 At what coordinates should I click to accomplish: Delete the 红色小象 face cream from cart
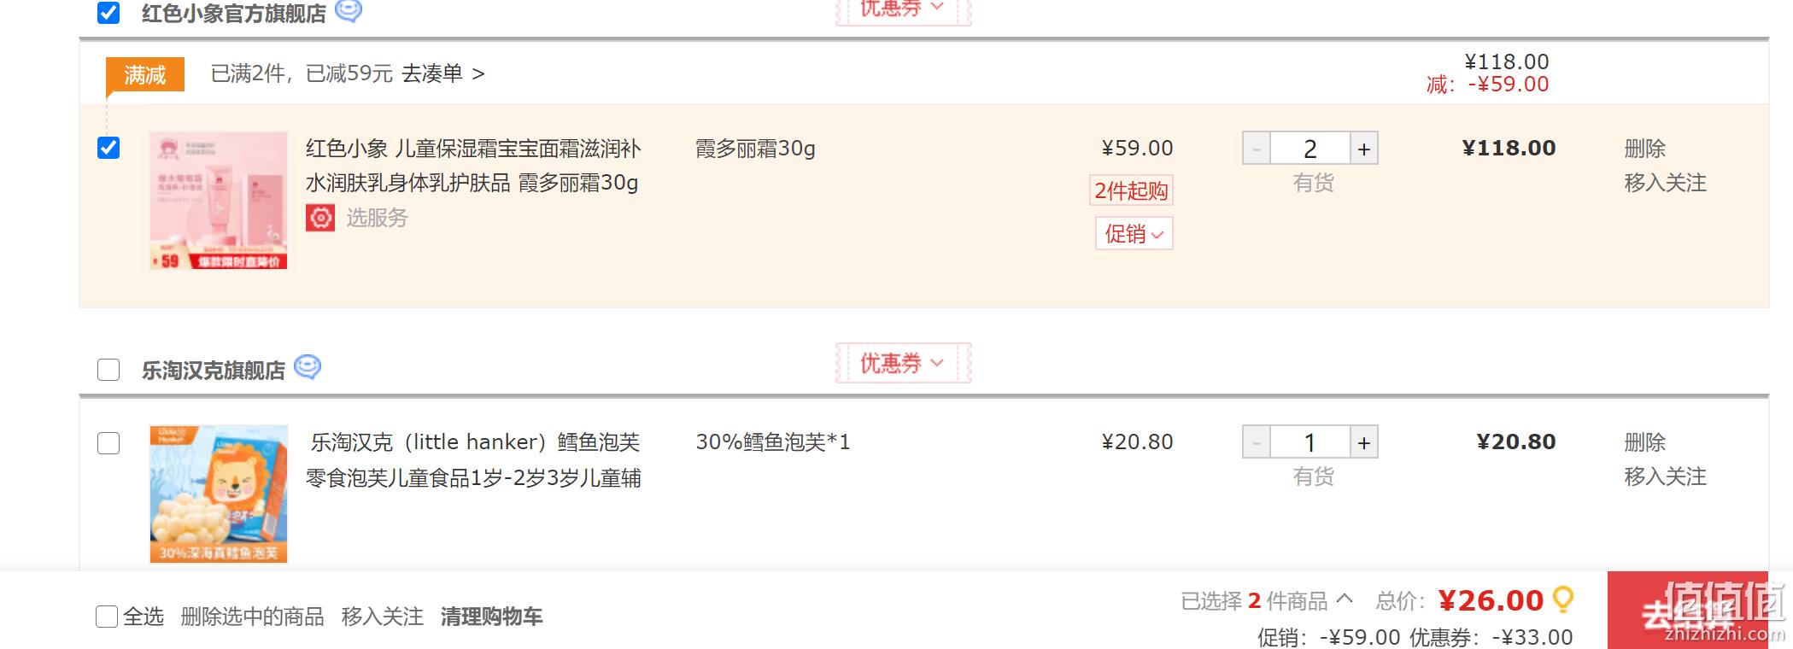pyautogui.click(x=1645, y=149)
